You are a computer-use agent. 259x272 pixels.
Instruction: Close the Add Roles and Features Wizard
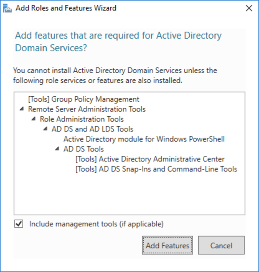pos(249,8)
